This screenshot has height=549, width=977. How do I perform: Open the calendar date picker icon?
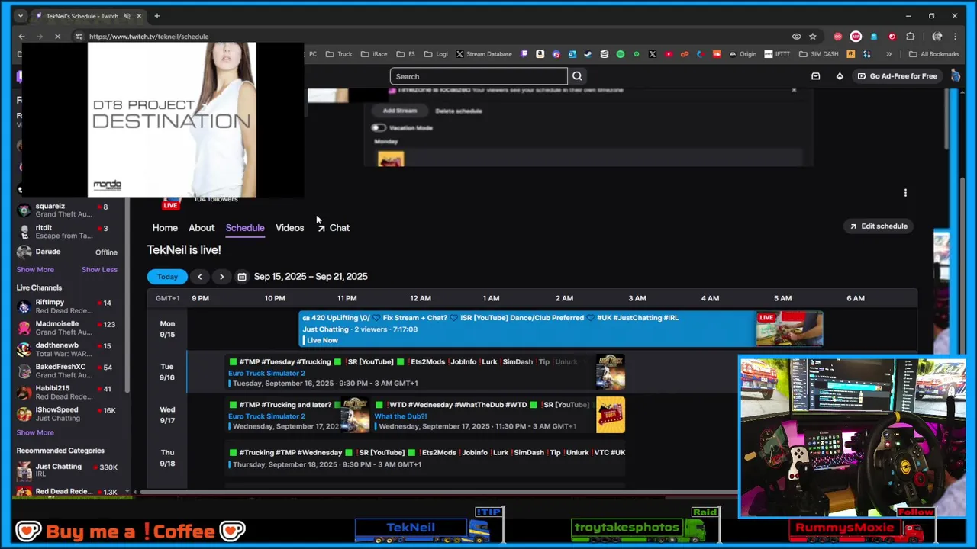[242, 277]
